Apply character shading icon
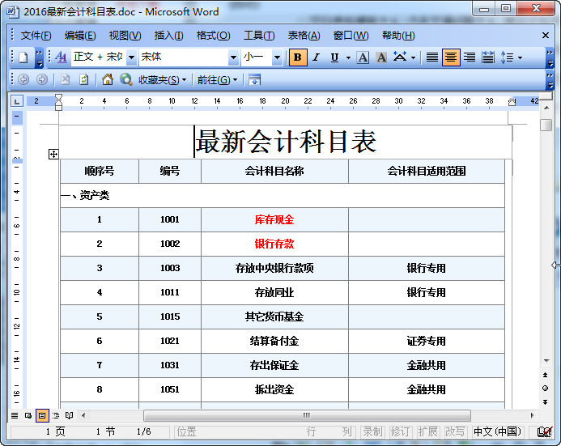Viewport: 561px width, 446px height. pos(381,57)
